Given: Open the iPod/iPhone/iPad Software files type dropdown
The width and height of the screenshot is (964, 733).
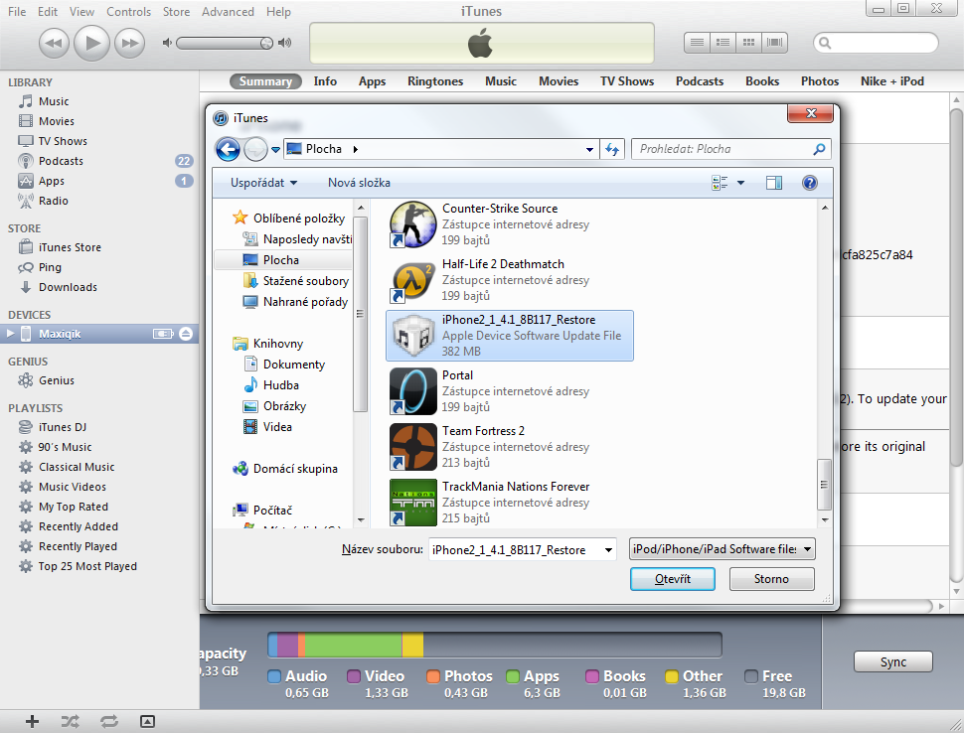Looking at the screenshot, I should coord(722,548).
